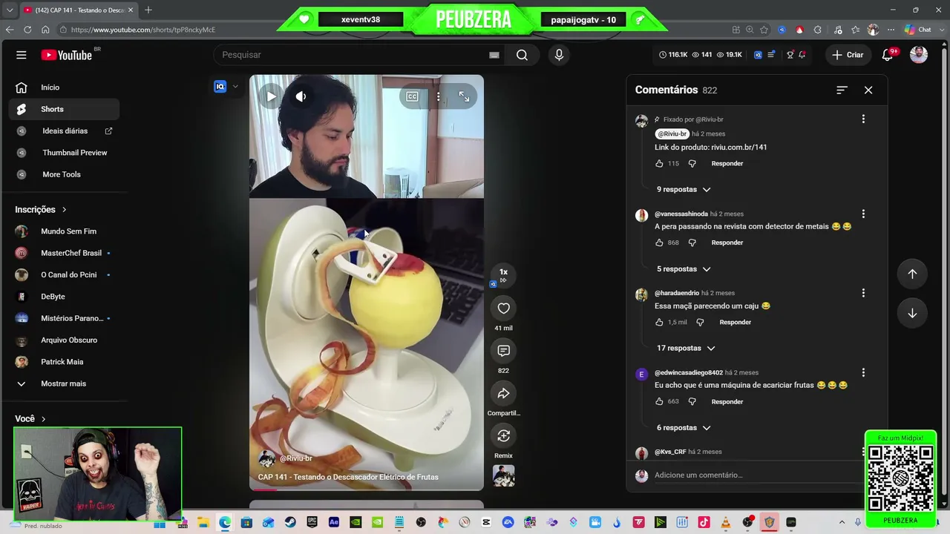Like the pinned Riviu-br comment
The height and width of the screenshot is (534, 950).
point(659,163)
